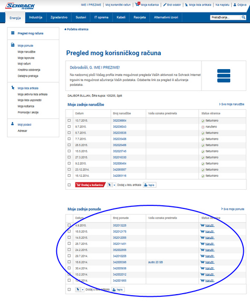Click the pin icon in sidebar article list
This screenshot has height=302, width=250.
[x=12, y=88]
